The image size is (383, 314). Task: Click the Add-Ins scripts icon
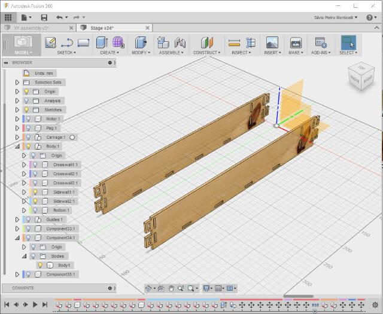(321, 42)
